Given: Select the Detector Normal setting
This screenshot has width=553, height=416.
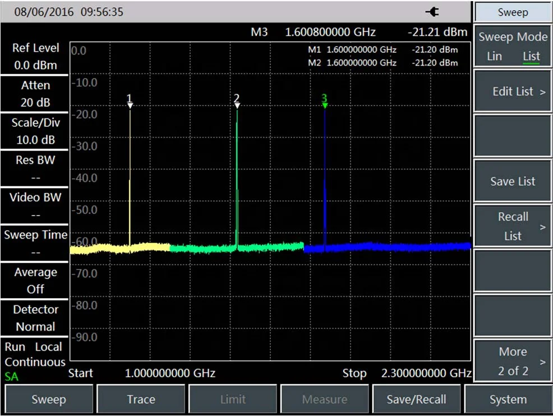Looking at the screenshot, I should tap(35, 318).
